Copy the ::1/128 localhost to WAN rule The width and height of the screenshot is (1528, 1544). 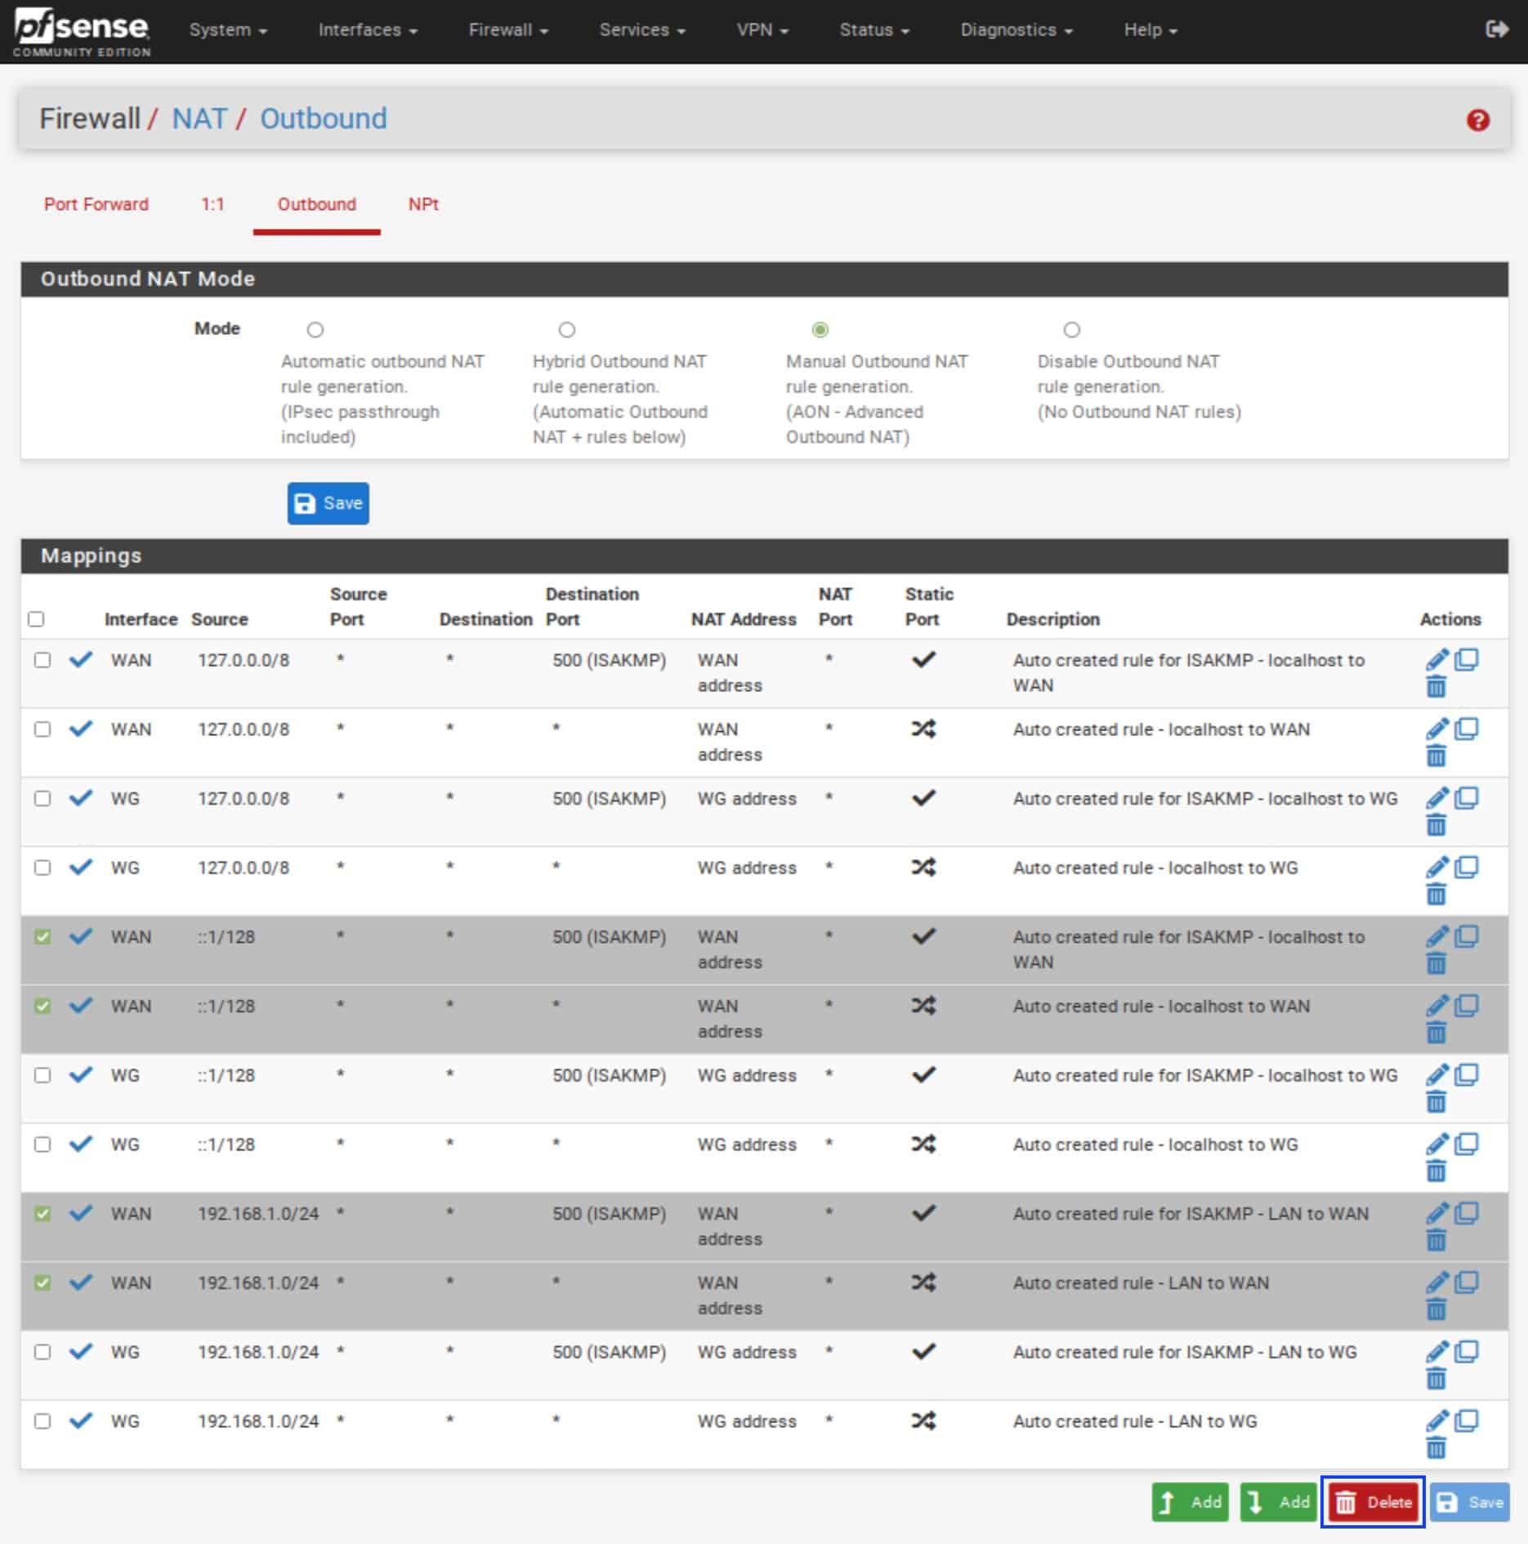(1467, 1006)
